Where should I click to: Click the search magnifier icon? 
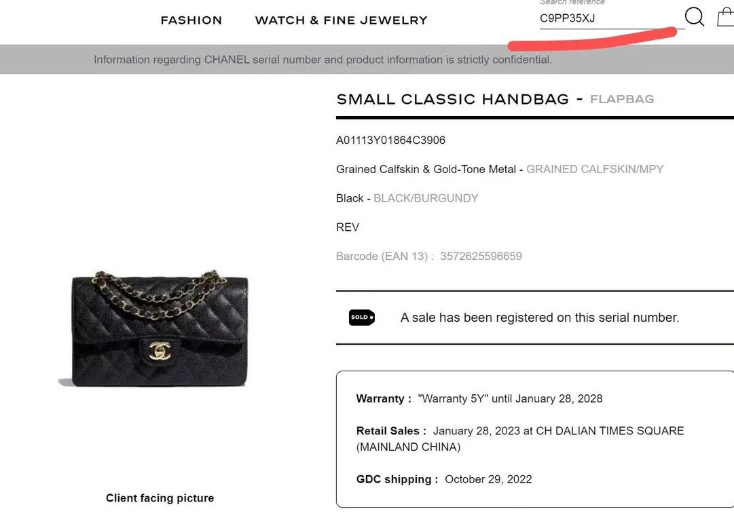click(694, 16)
